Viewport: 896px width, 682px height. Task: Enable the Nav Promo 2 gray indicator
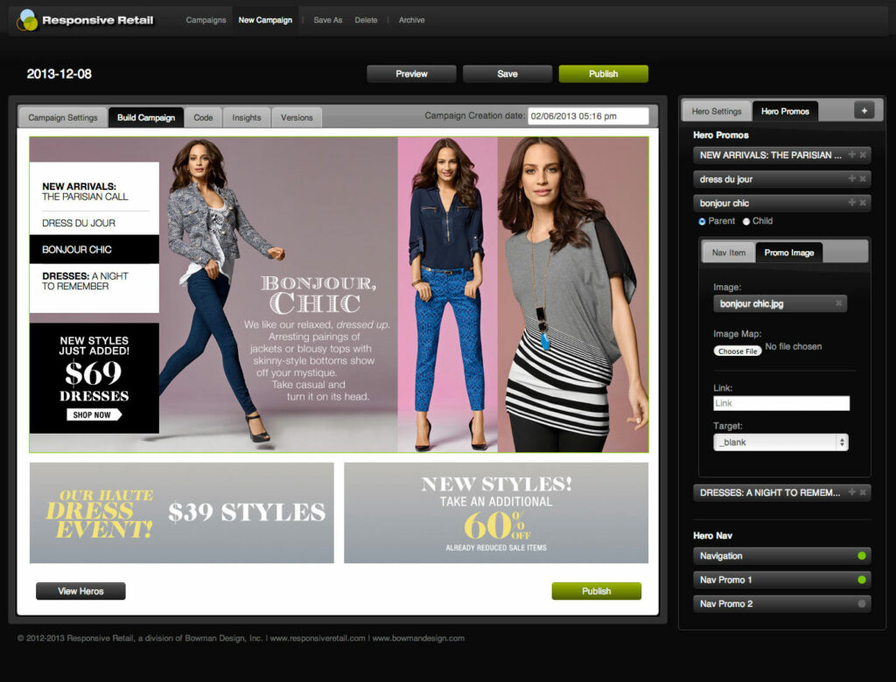862,604
